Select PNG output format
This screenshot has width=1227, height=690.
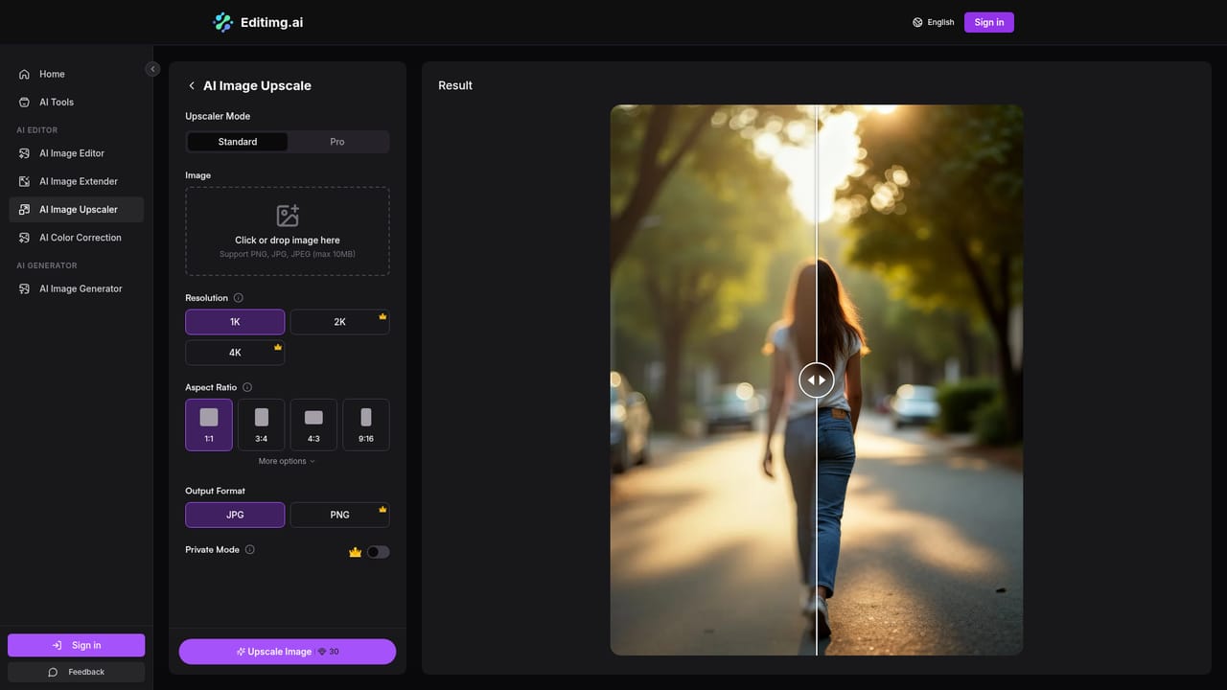[339, 515]
